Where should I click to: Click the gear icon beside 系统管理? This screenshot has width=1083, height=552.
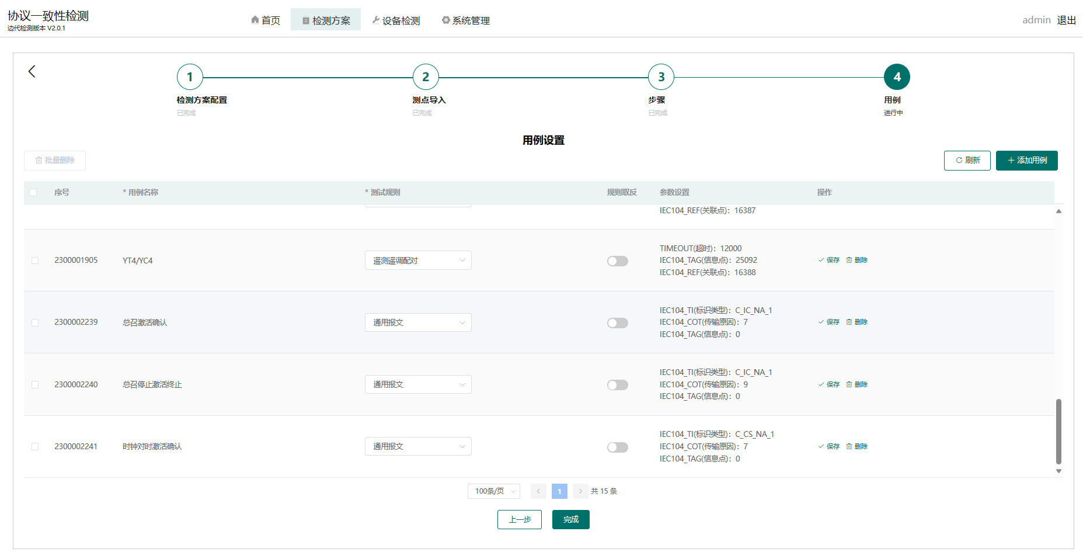point(445,19)
